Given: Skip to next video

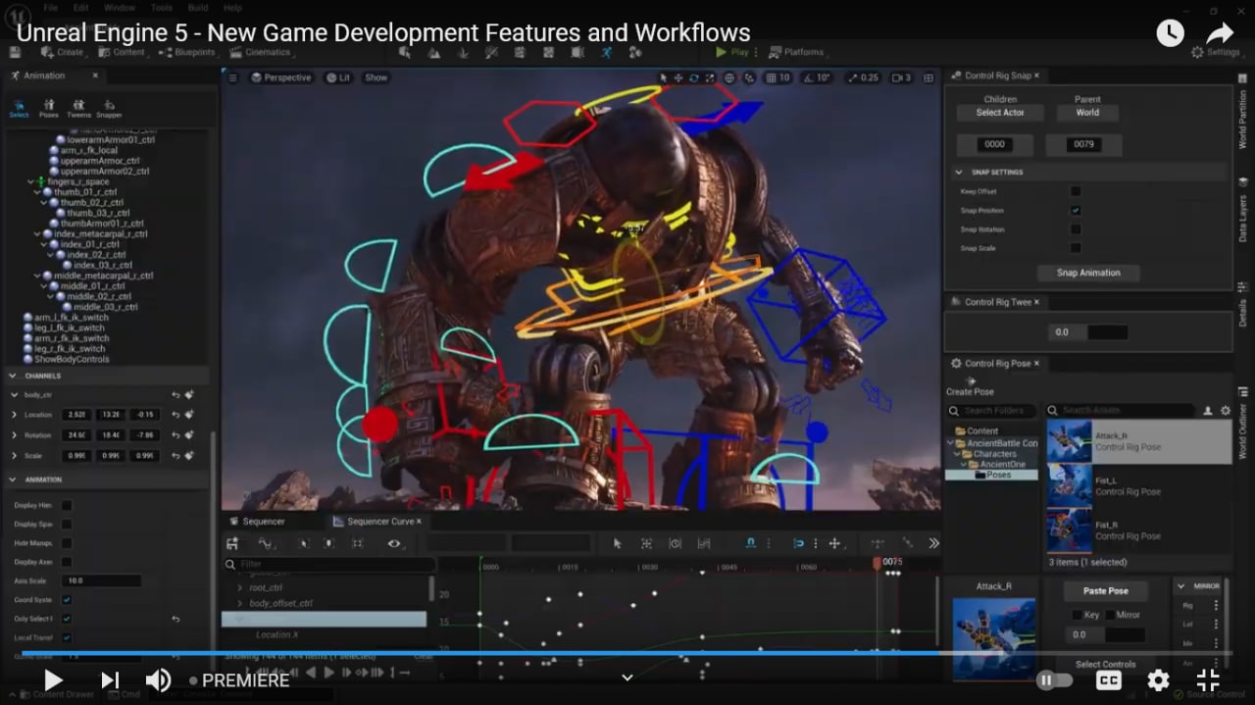Looking at the screenshot, I should [x=110, y=680].
